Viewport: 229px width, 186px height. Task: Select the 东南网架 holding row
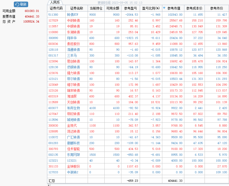click(x=73, y=155)
